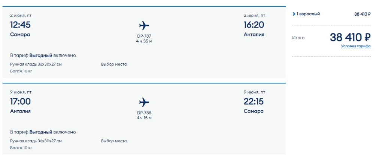379x155 pixels.
Task: Click Багаж 10 кг in the outbound flight
Action: click(21, 71)
